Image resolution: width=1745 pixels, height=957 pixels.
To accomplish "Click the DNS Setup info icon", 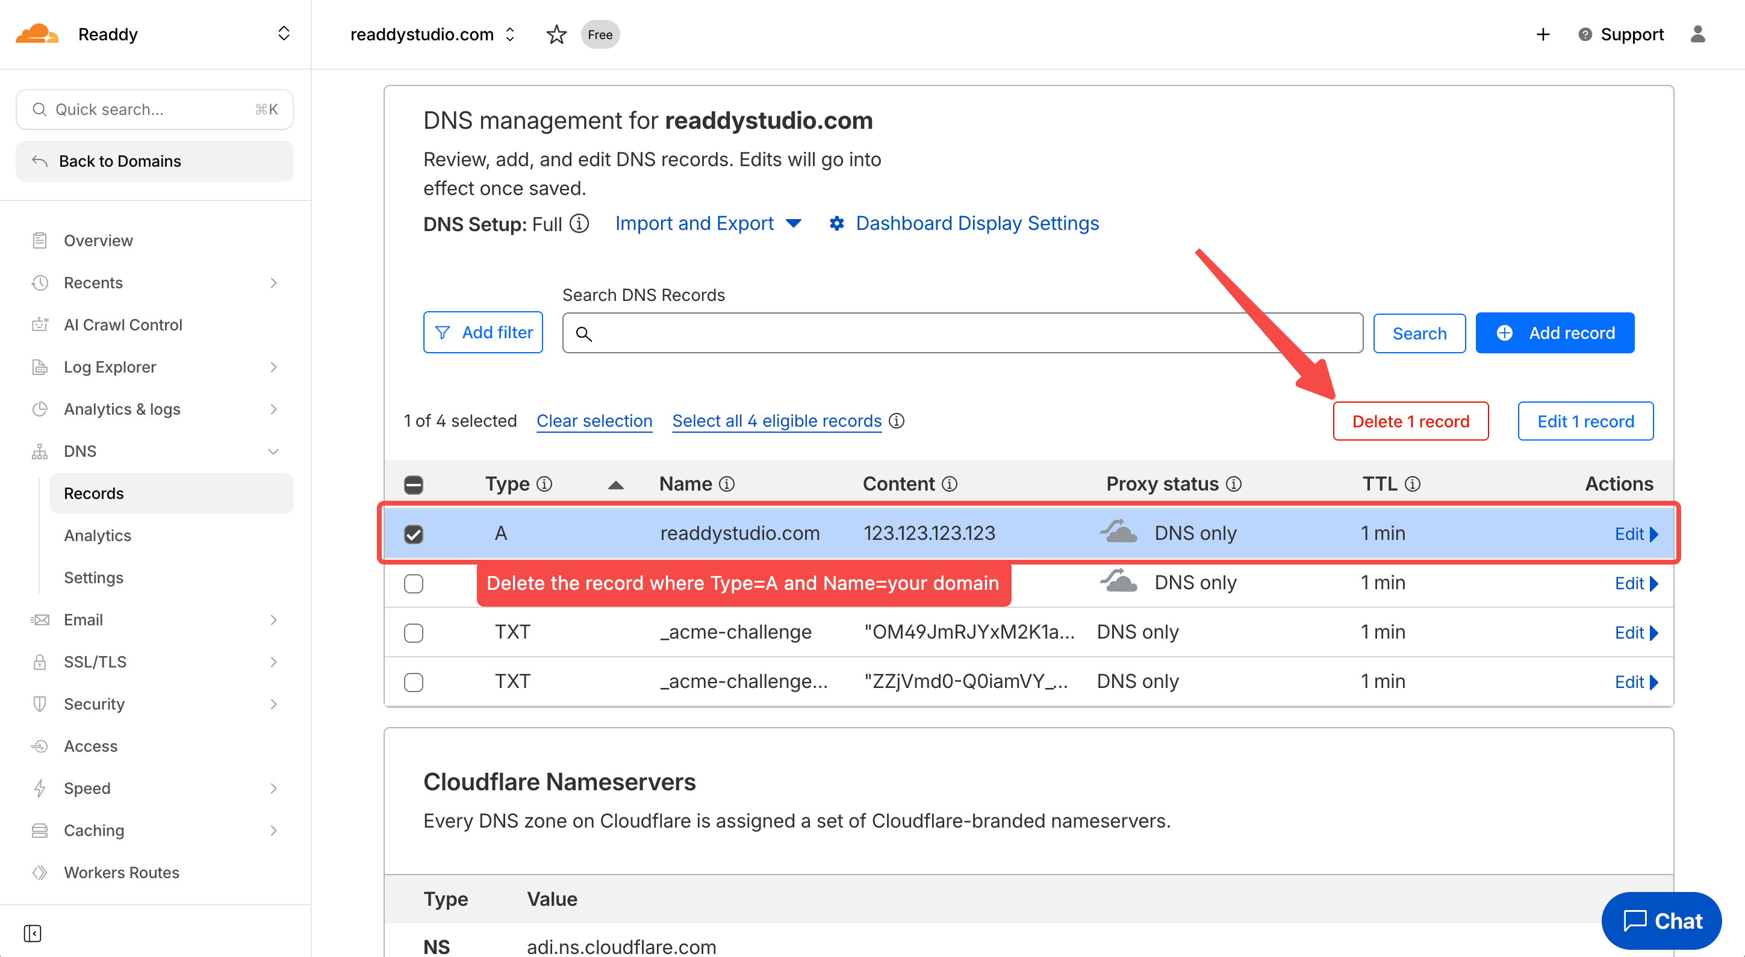I will tap(579, 223).
